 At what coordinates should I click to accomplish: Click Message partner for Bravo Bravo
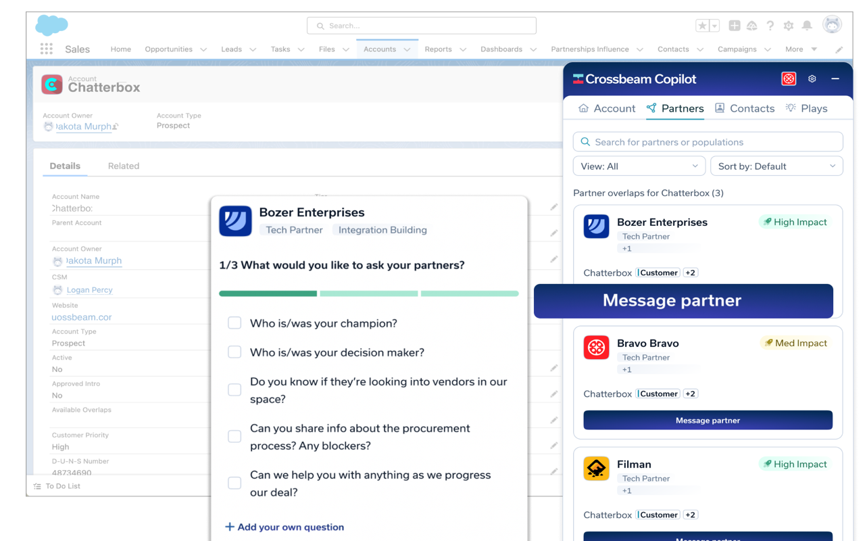coord(708,420)
